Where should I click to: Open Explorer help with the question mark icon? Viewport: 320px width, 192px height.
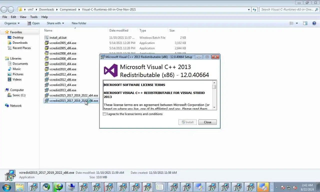click(314, 23)
